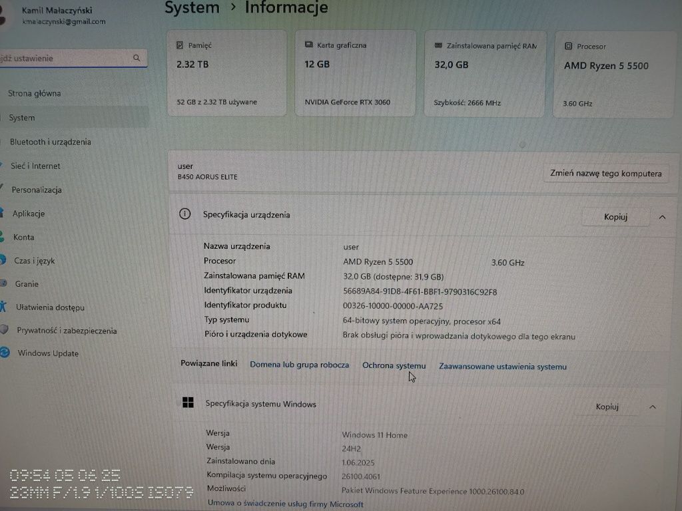Image resolution: width=682 pixels, height=511 pixels.
Task: Select product ID 00326-10000-00000-AA725 value
Action: click(393, 306)
